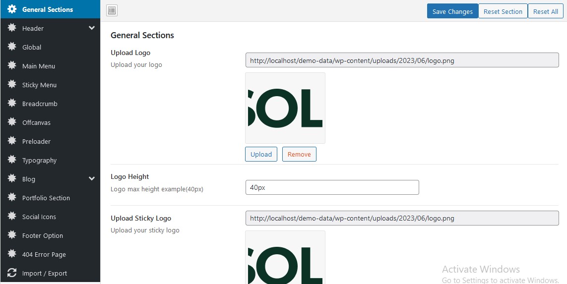The image size is (567, 284).
Task: Expand the Blog submenu chevron
Action: (x=92, y=179)
